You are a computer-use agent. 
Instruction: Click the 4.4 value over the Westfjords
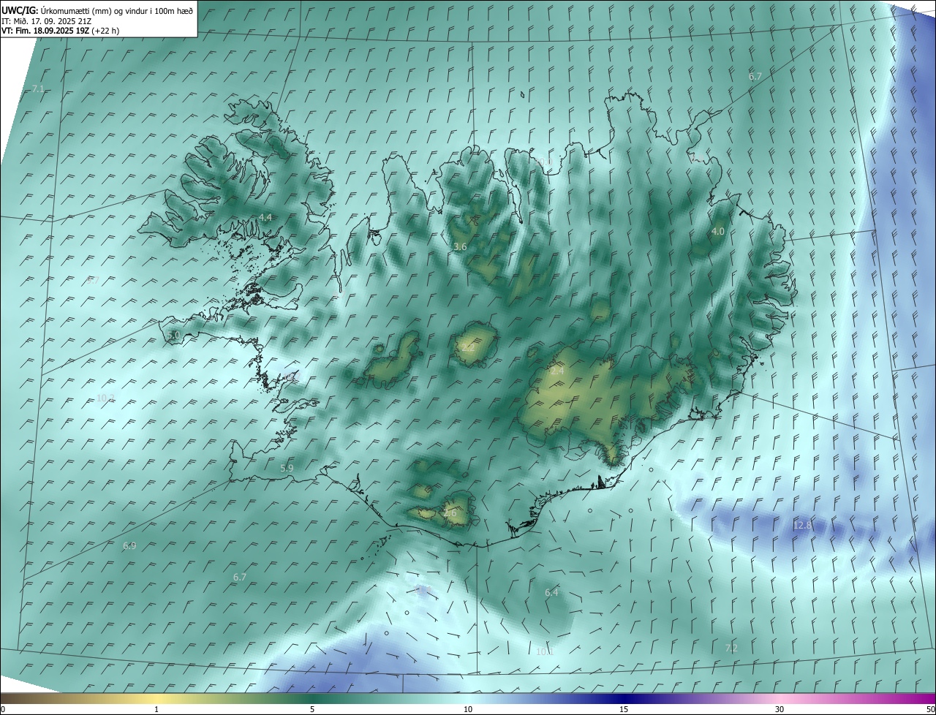pos(265,218)
